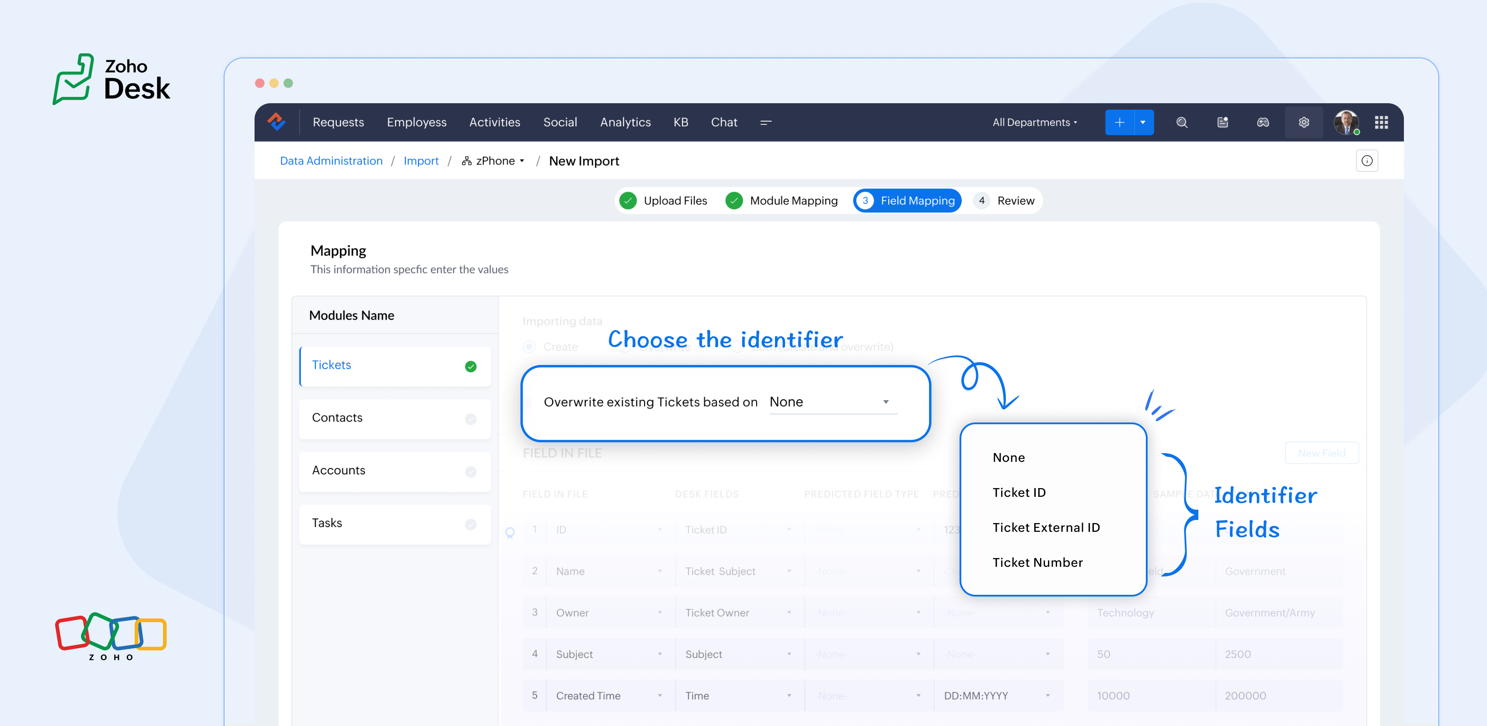Open the user profile avatar
Viewport: 1487px width, 726px height.
(x=1346, y=122)
